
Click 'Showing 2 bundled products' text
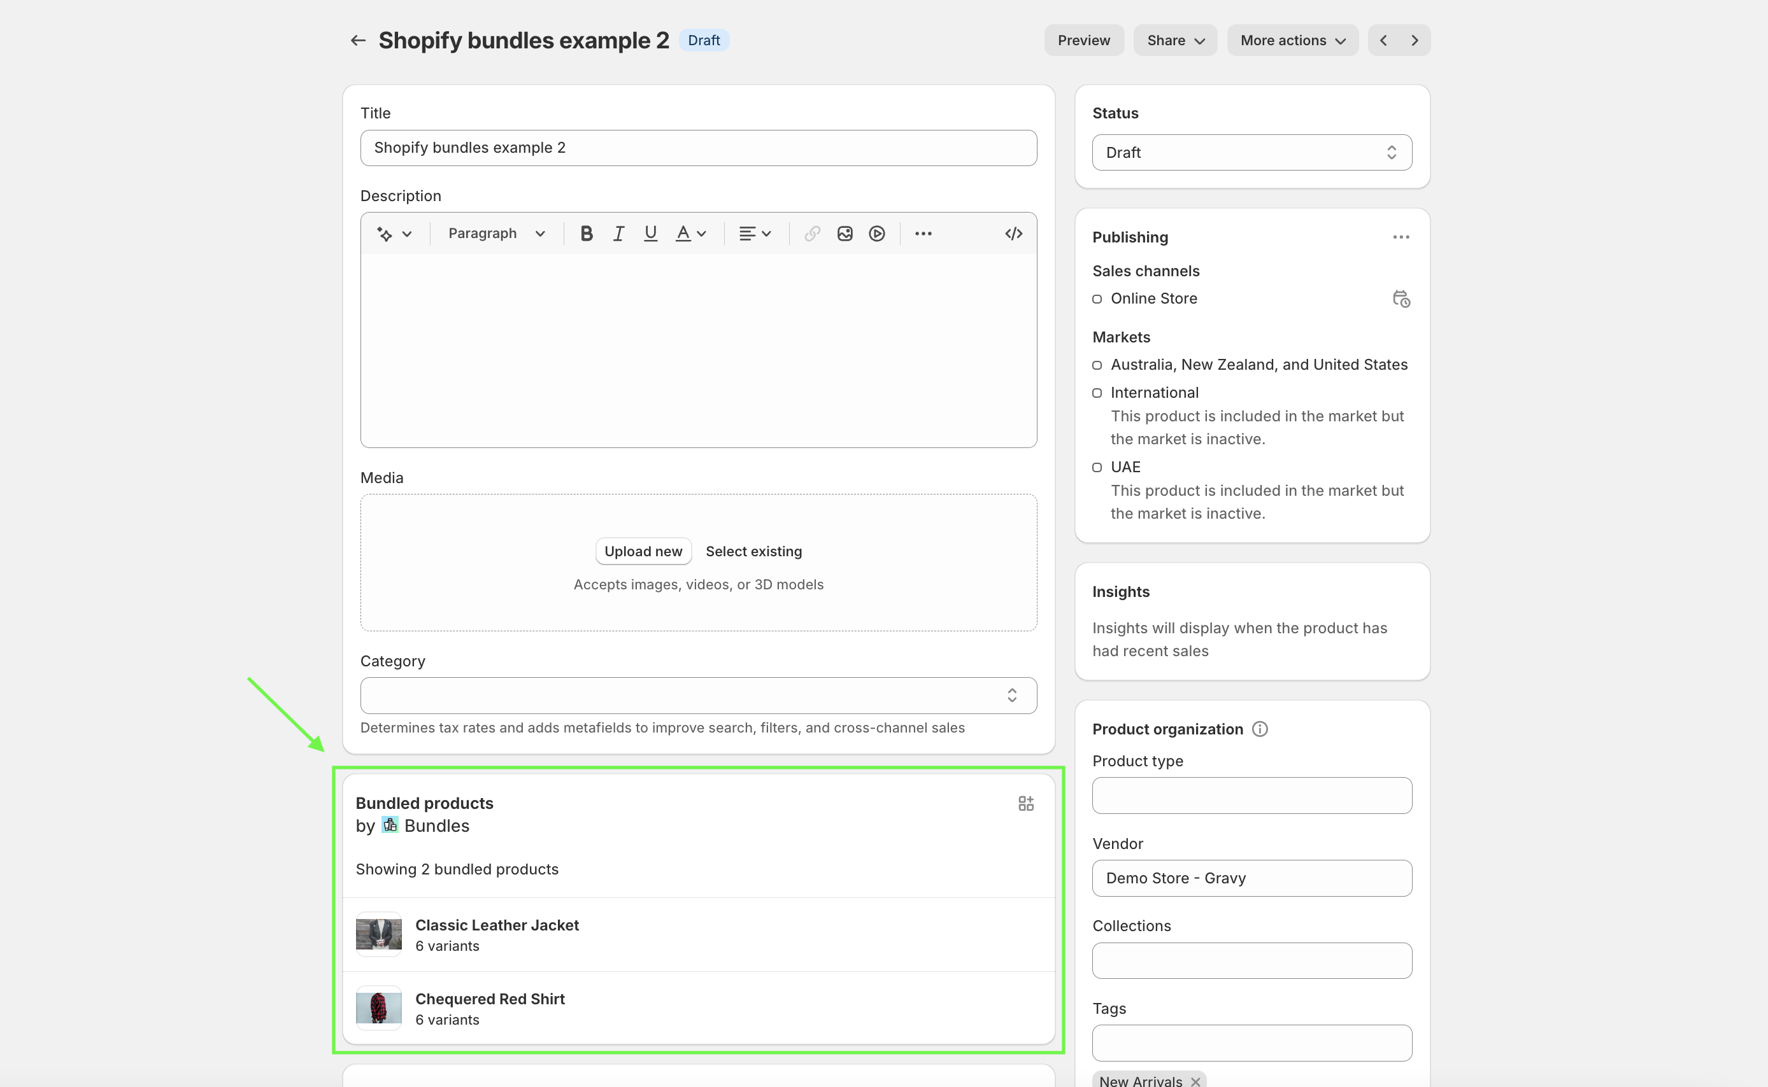457,869
